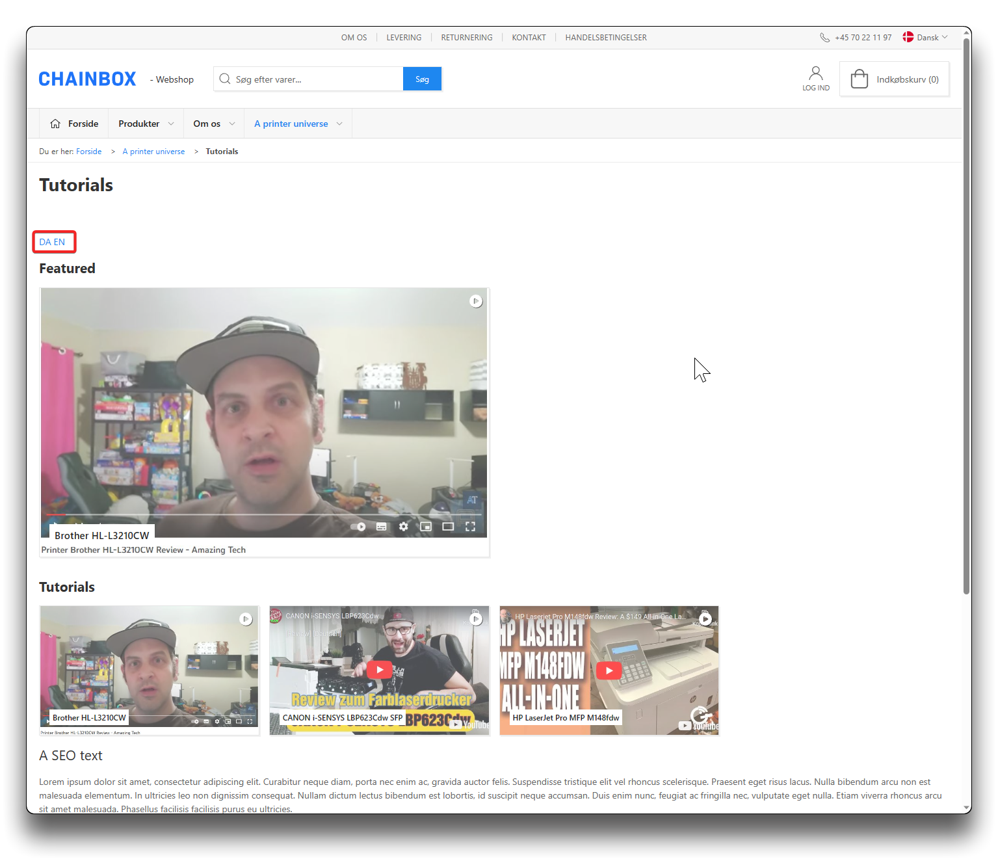Go to Forside in the navigation bar

pyautogui.click(x=75, y=124)
